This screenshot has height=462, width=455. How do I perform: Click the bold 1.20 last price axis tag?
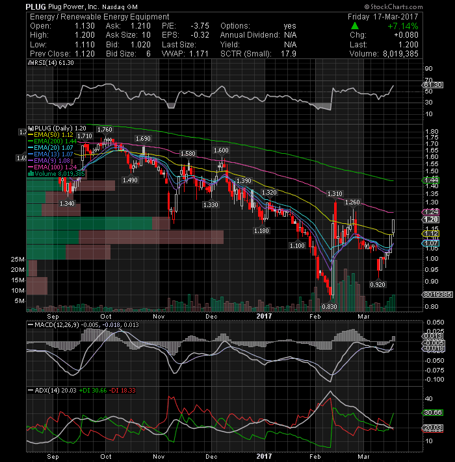(x=431, y=219)
